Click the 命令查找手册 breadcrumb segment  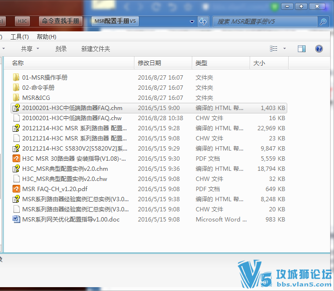click(x=61, y=21)
